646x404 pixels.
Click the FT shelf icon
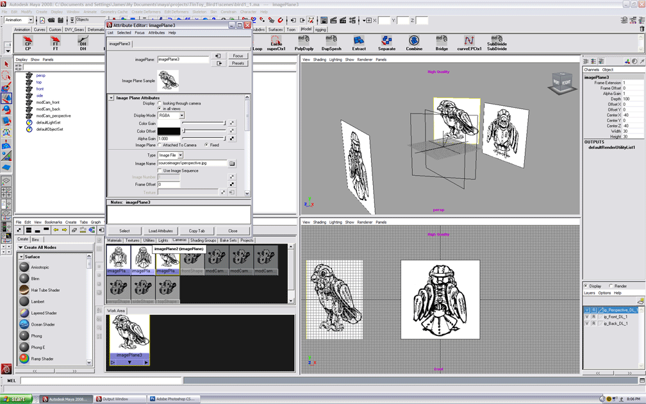[56, 41]
